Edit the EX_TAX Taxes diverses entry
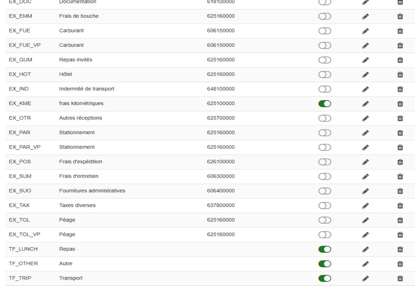The image size is (415, 286). pyautogui.click(x=365, y=206)
